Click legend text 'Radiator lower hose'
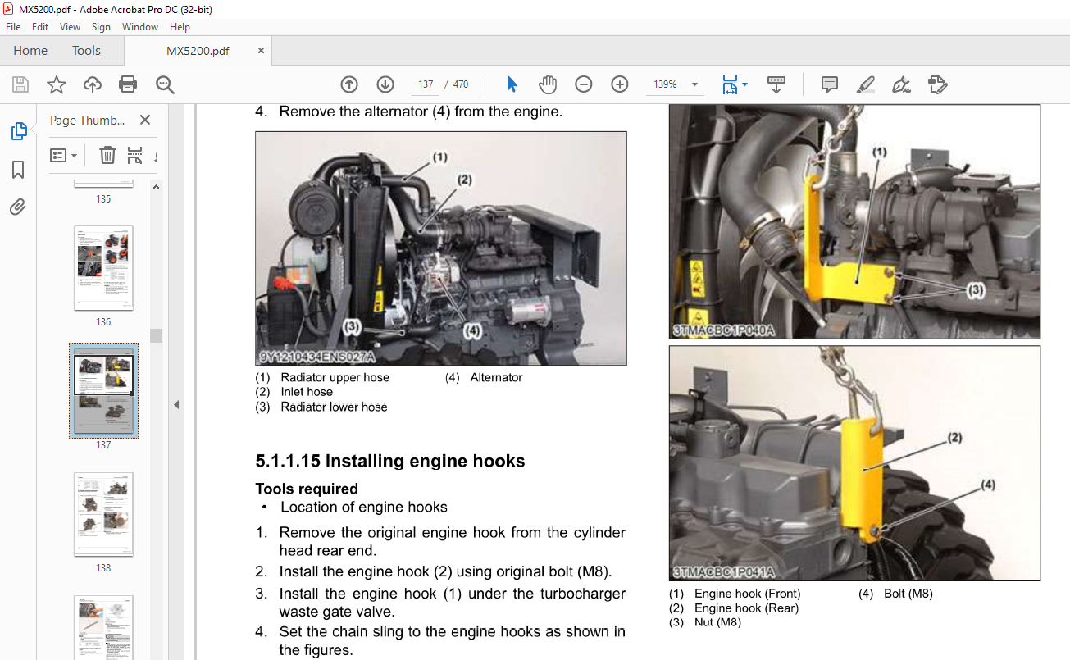 (334, 407)
